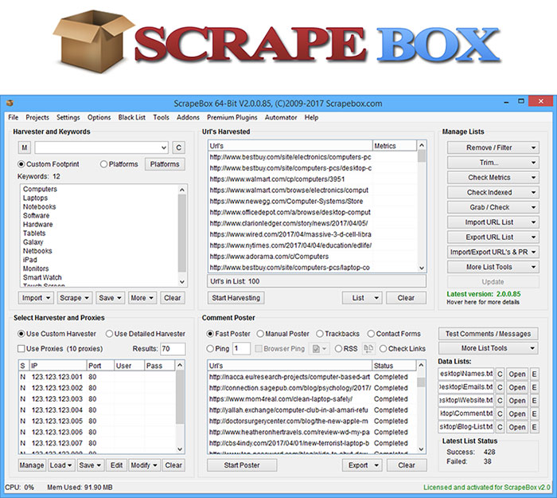Click the C button beside the footprint field

click(x=178, y=147)
